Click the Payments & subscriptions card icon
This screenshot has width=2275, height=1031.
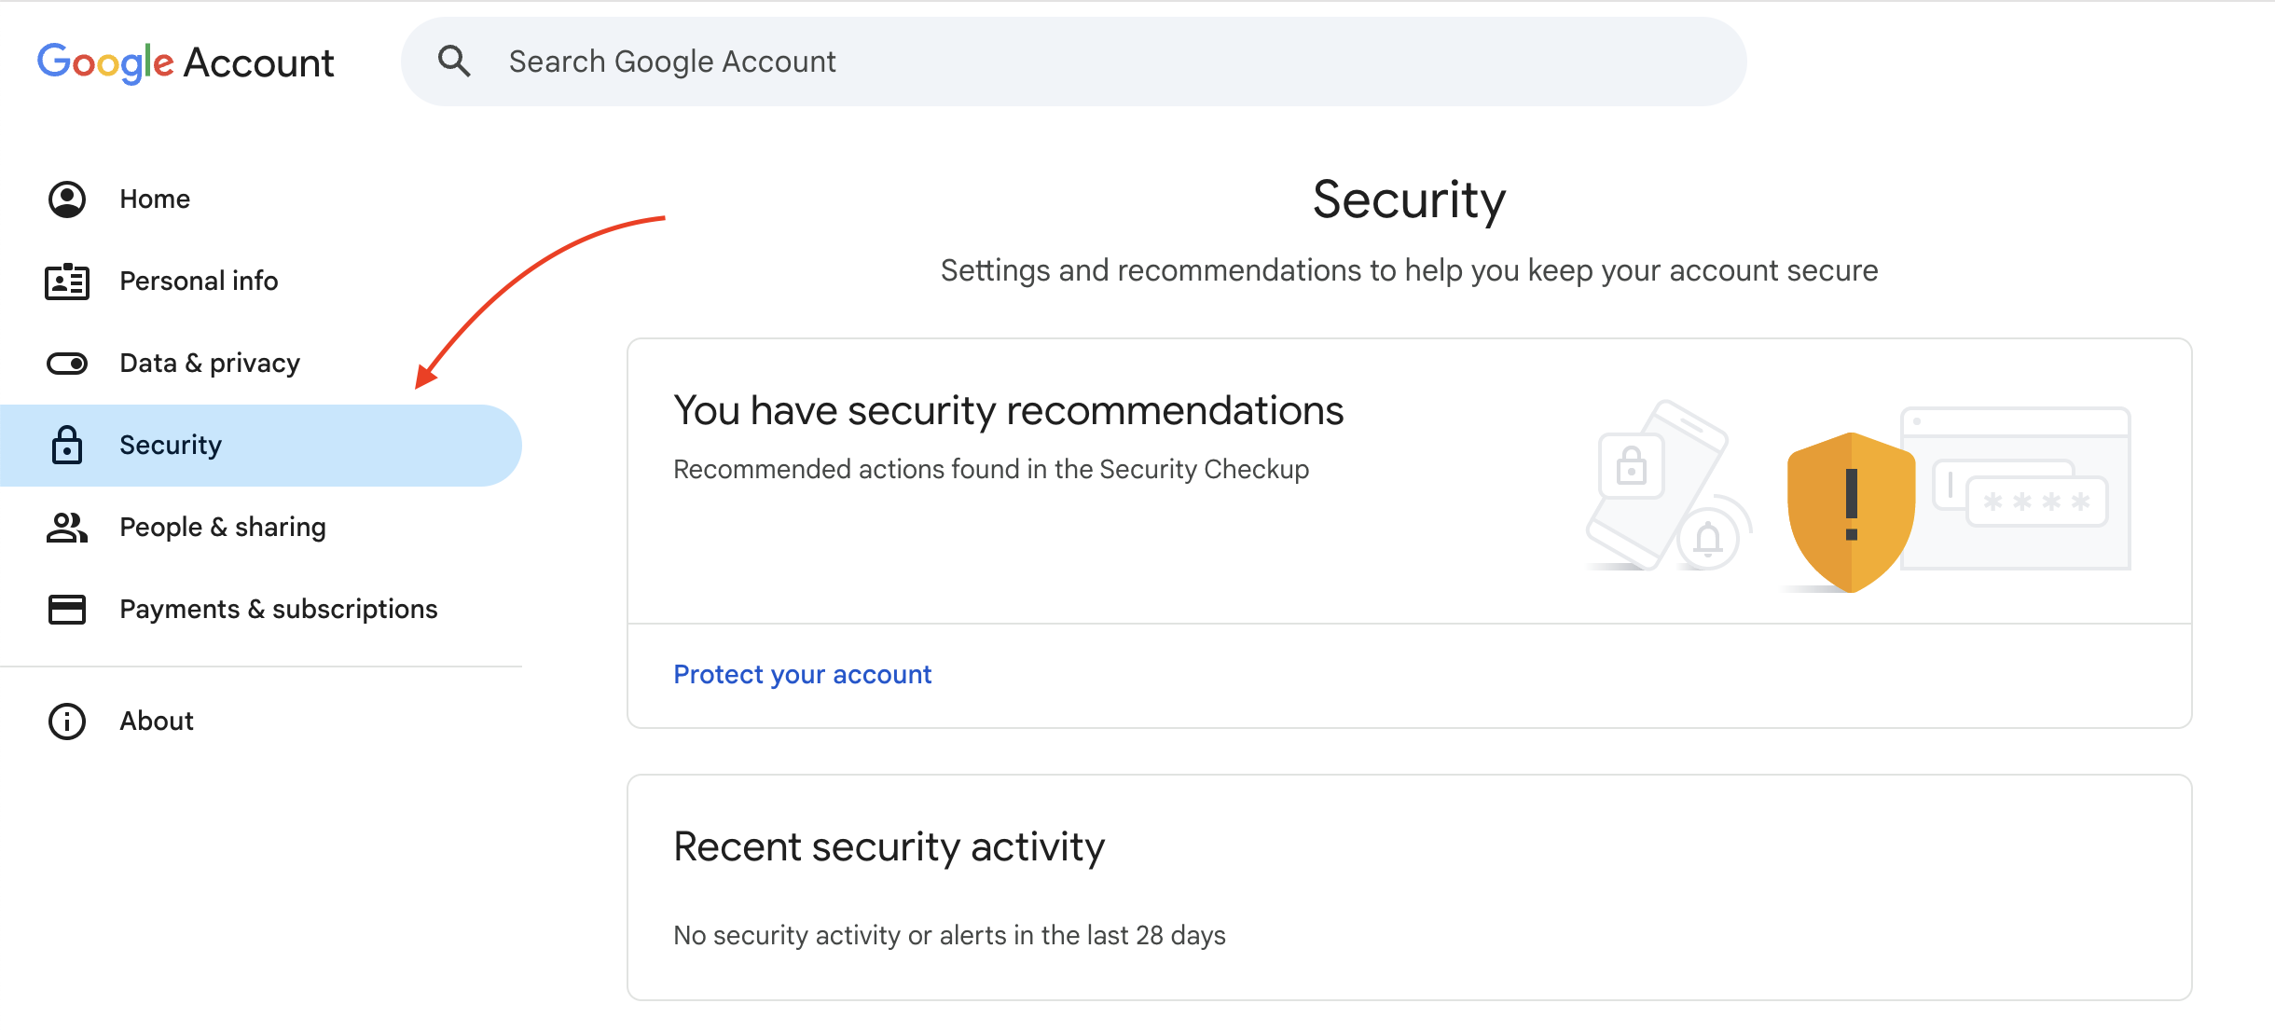[x=65, y=609]
